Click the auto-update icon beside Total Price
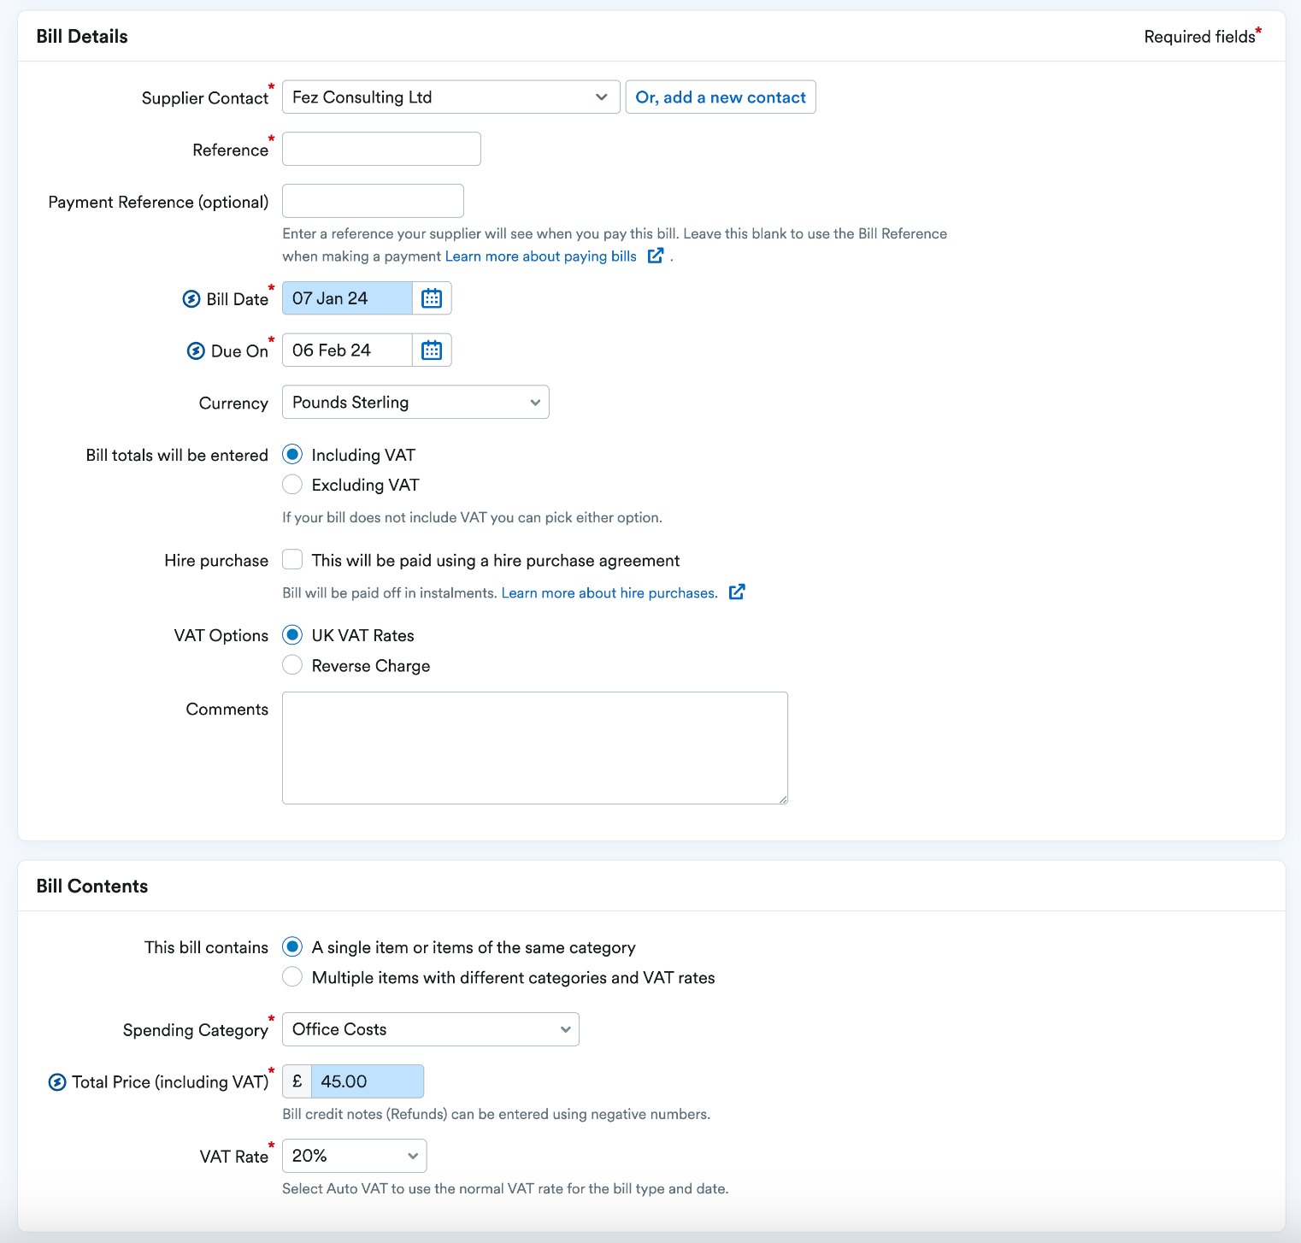This screenshot has height=1243, width=1301. coord(56,1081)
